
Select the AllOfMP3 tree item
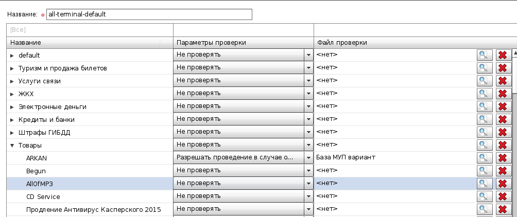pos(40,184)
